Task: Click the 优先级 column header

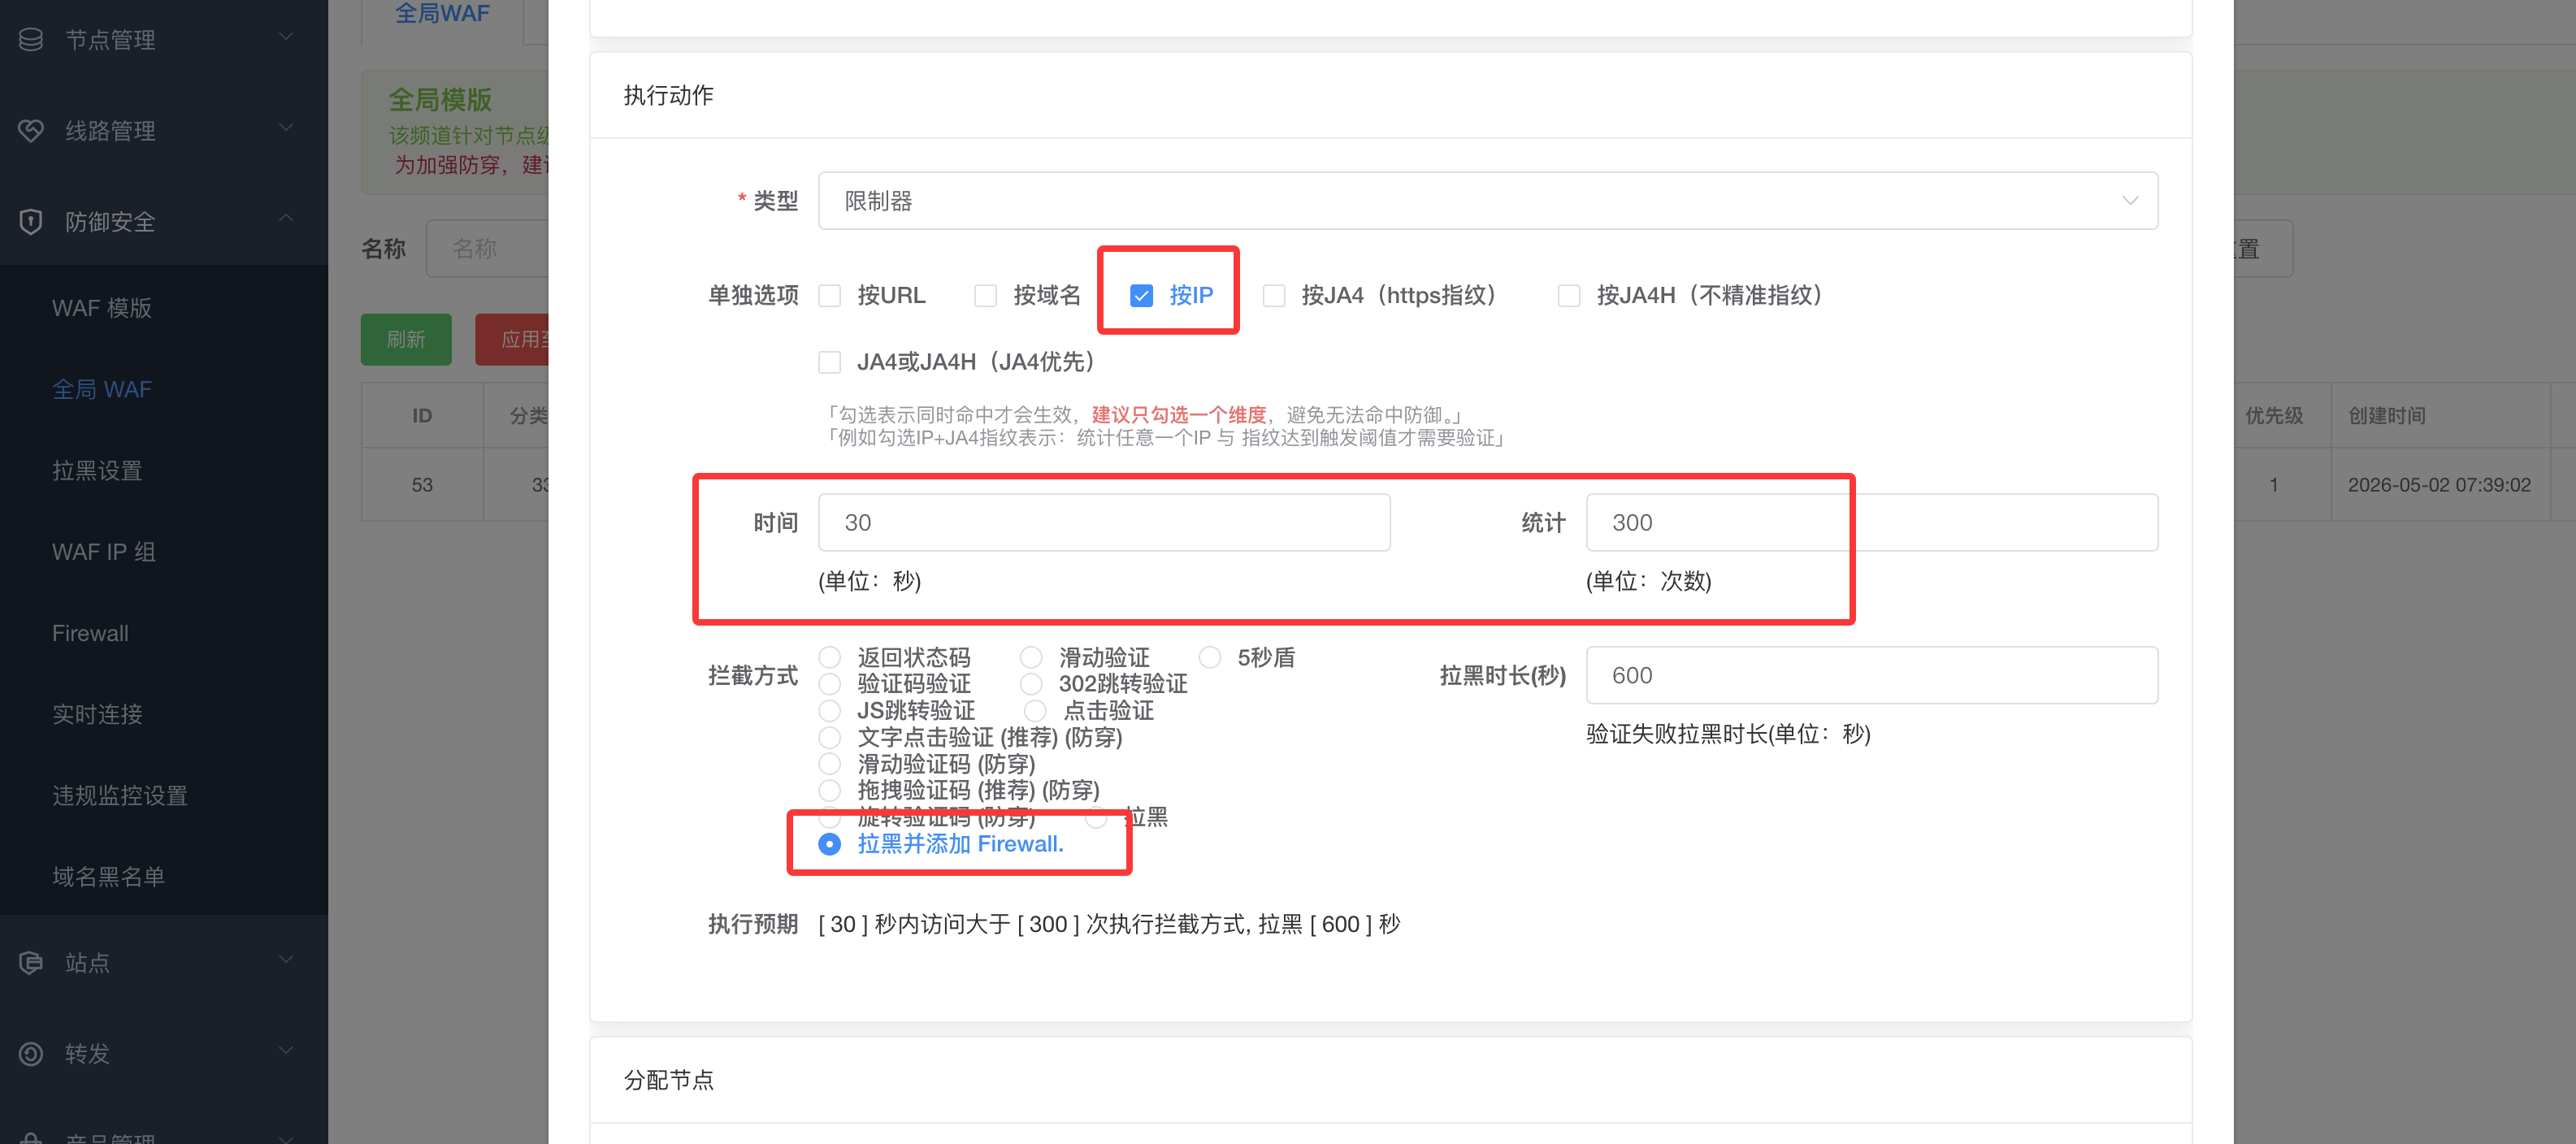Action: coord(2274,416)
